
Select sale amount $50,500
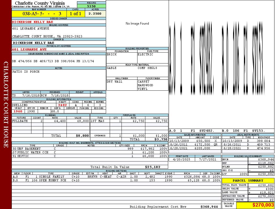[x=203, y=141]
